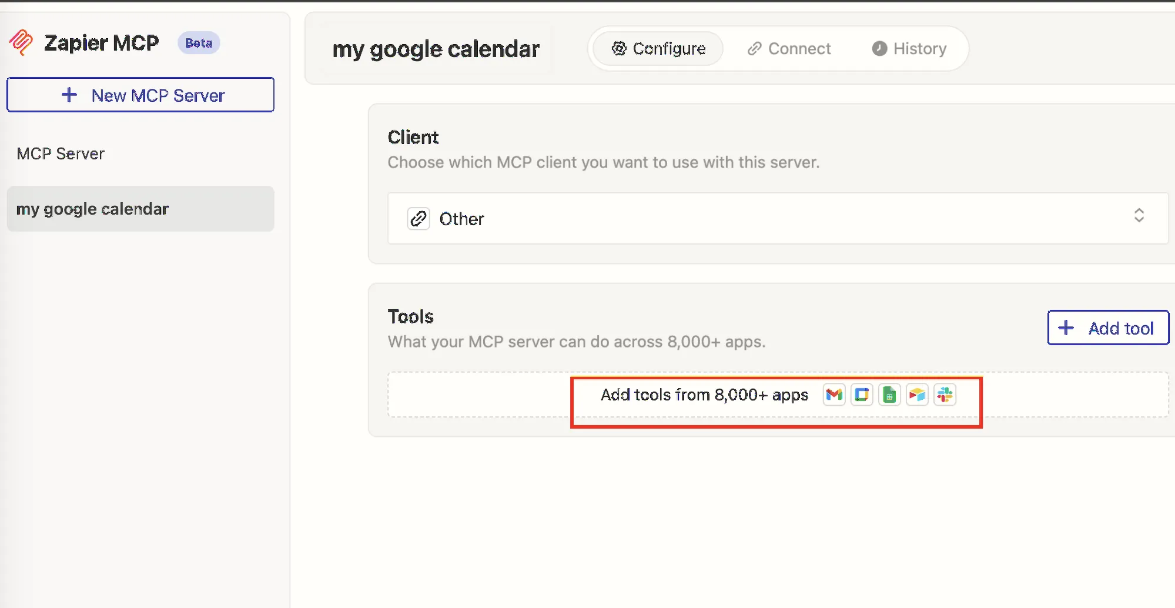Create a New MCP Server
This screenshot has height=608, width=1175.
(x=140, y=95)
